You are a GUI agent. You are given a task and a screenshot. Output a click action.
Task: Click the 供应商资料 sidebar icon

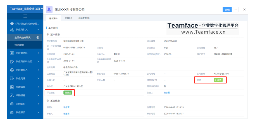12,53
